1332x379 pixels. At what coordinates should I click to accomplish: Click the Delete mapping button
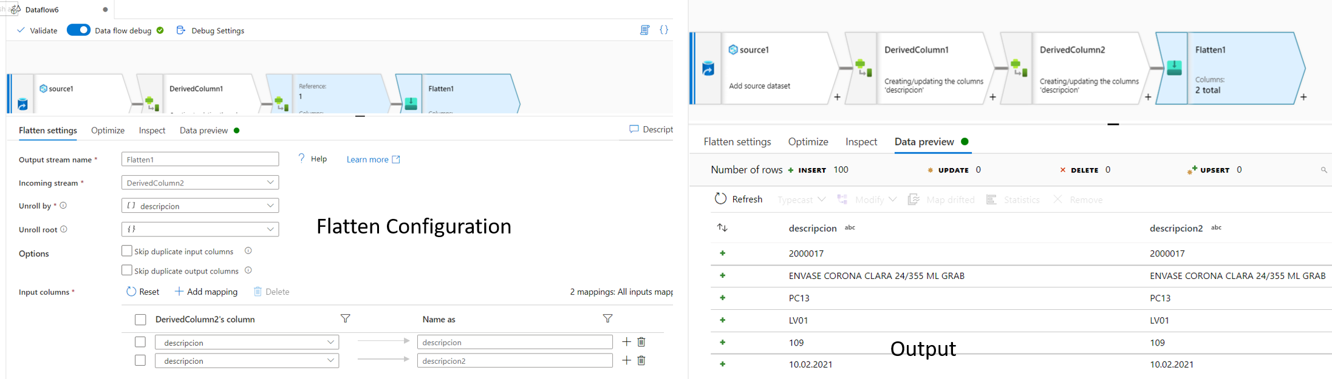pos(271,292)
